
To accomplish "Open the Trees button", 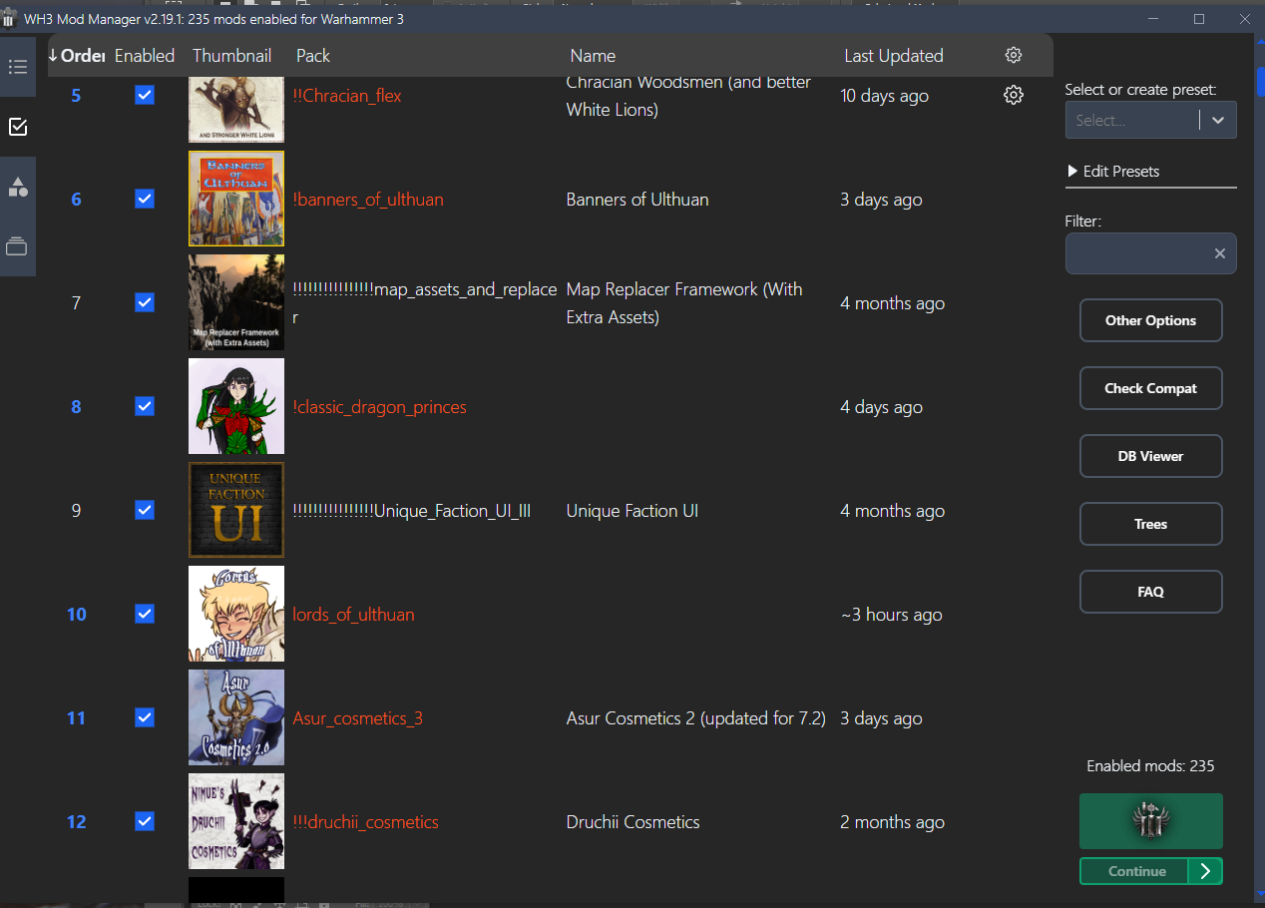I will [1150, 524].
